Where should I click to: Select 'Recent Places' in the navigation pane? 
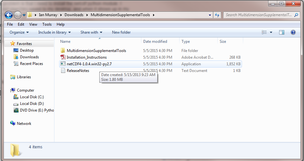pos(32,64)
